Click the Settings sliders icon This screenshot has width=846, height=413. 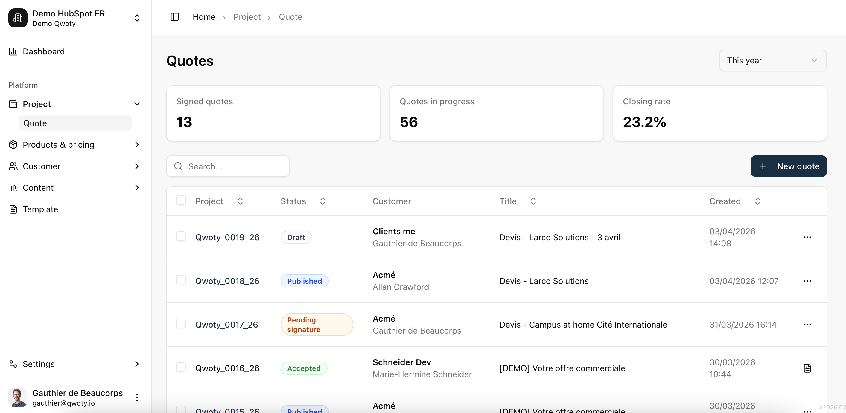click(x=13, y=364)
